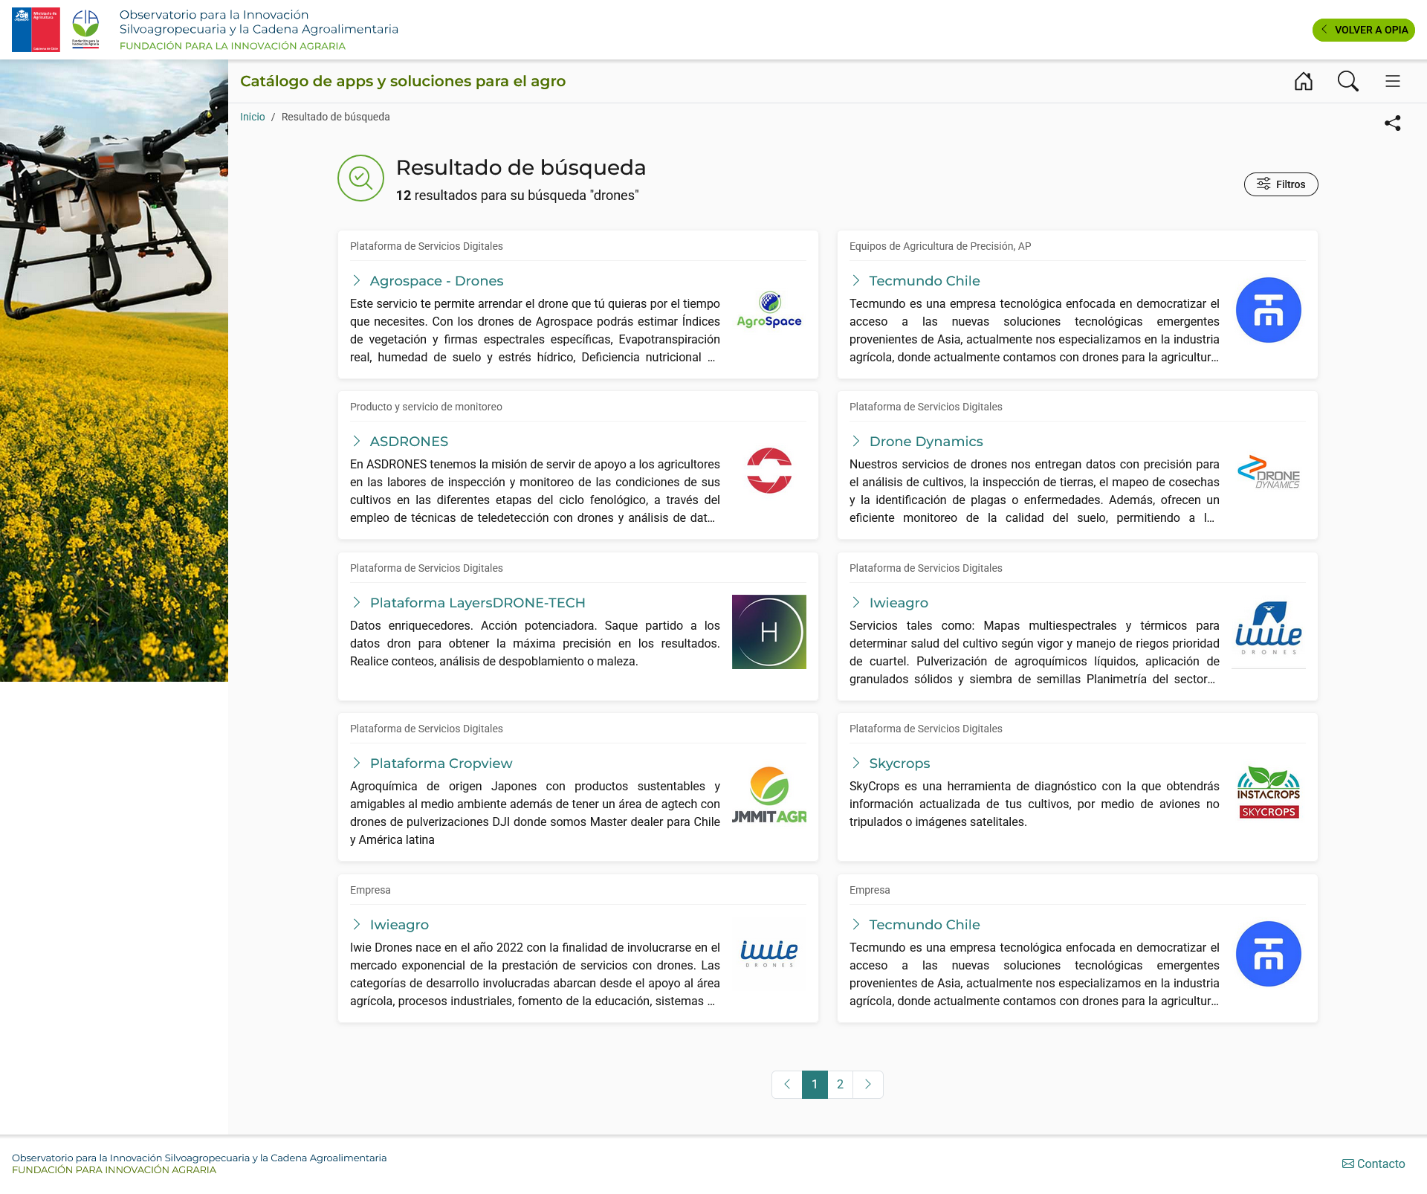Select page 1 of results
The height and width of the screenshot is (1194, 1427).
coord(815,1085)
